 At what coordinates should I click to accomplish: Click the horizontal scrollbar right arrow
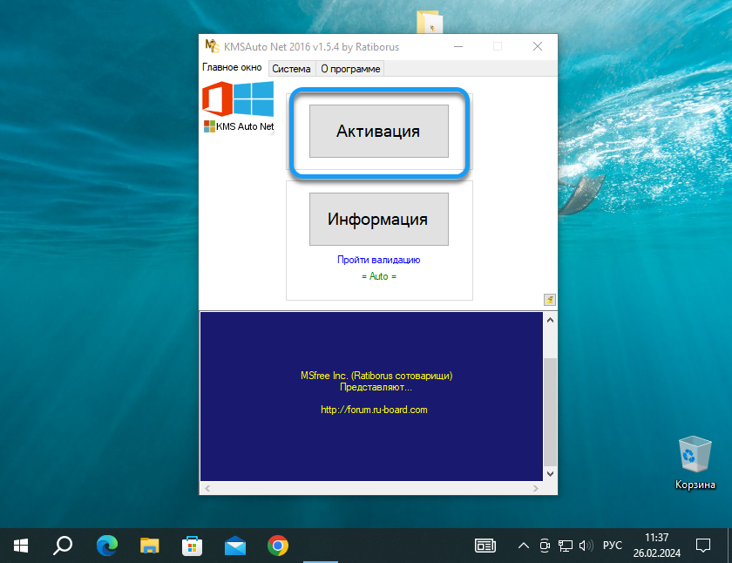click(536, 488)
